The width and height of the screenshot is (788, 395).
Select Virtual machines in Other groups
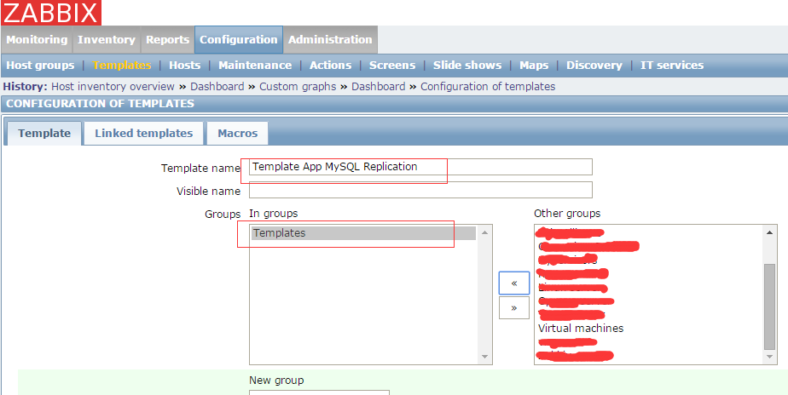point(581,329)
